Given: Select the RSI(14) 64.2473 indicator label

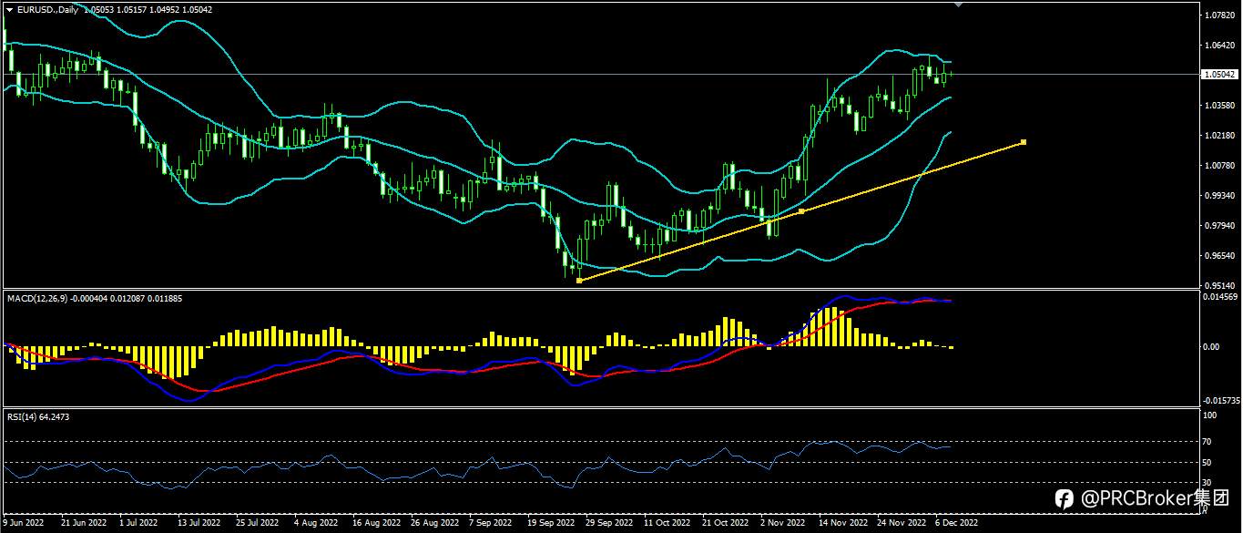Looking at the screenshot, I should (x=37, y=416).
